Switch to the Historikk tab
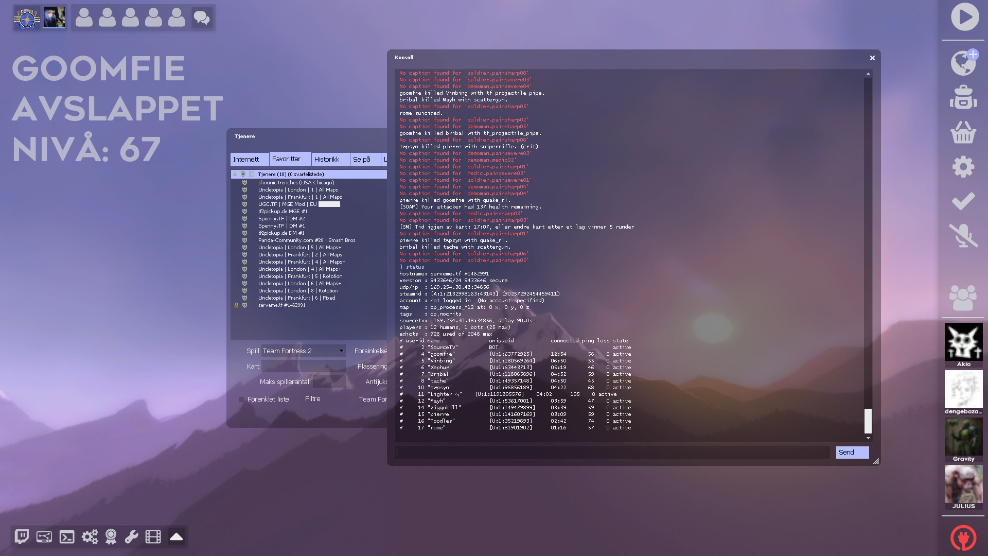Image resolution: width=988 pixels, height=556 pixels. click(327, 160)
